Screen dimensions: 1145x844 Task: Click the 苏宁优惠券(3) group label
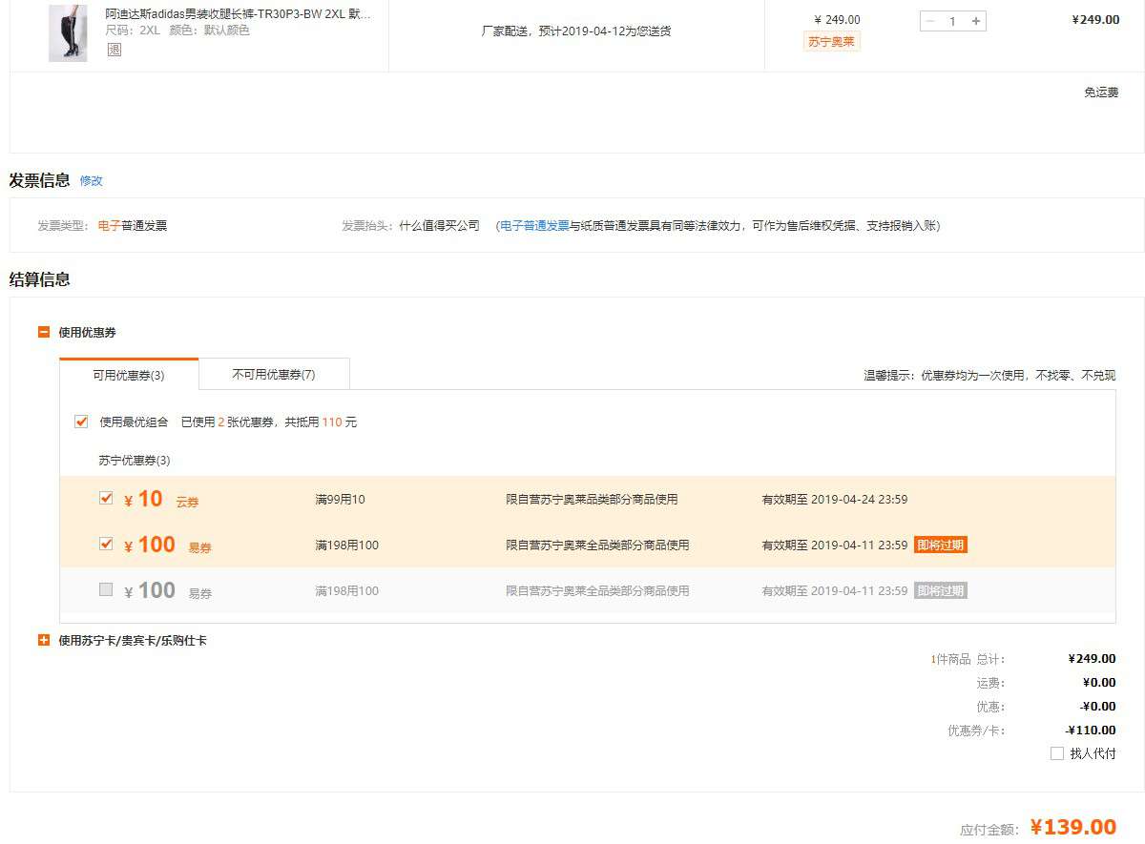[x=135, y=461]
